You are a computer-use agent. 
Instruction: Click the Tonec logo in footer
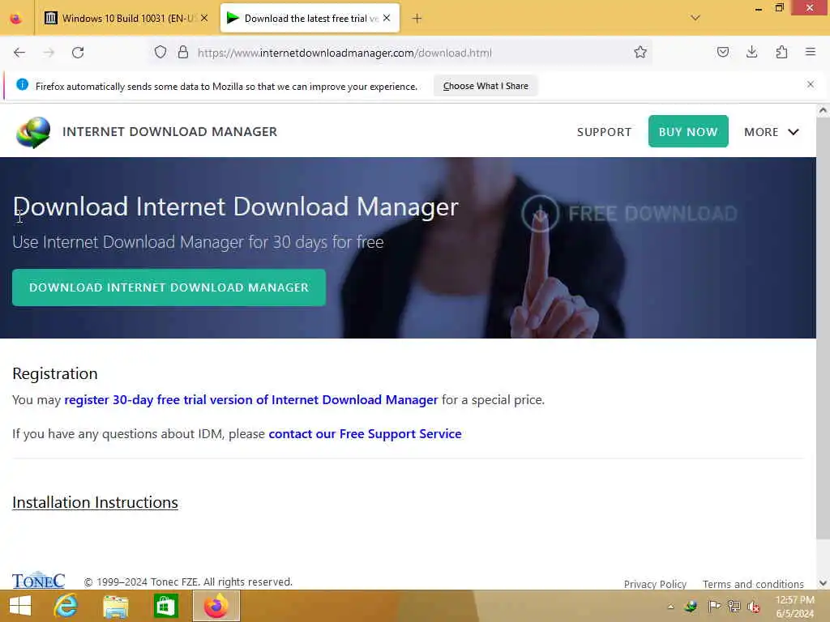(39, 580)
